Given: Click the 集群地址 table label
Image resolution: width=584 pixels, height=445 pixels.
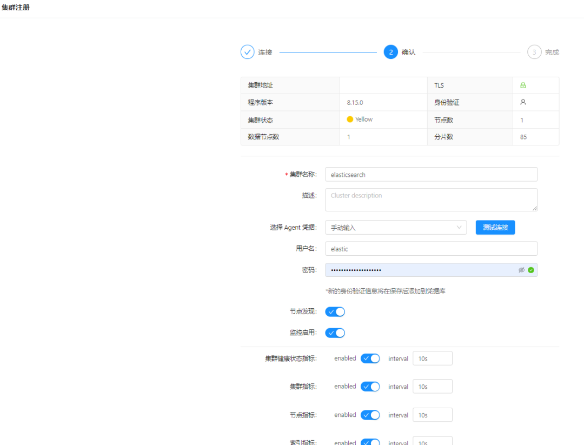Looking at the screenshot, I should pyautogui.click(x=260, y=85).
